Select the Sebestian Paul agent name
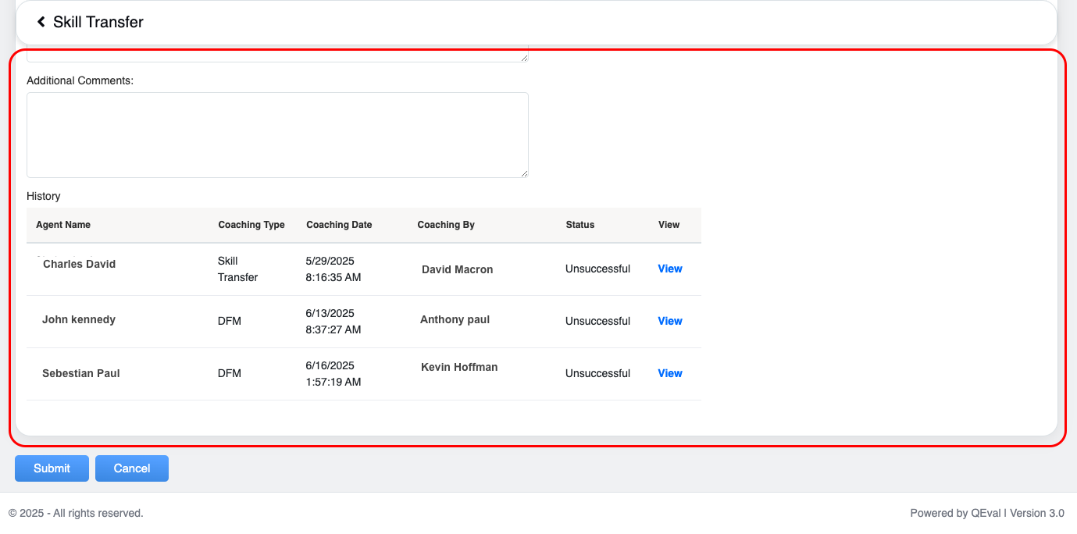Image resolution: width=1077 pixels, height=534 pixels. [81, 373]
